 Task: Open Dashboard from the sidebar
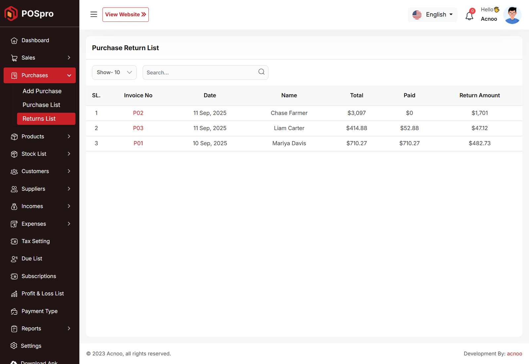point(35,40)
